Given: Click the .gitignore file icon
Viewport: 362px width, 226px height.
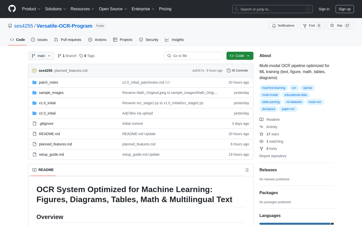Looking at the screenshot, I should [x=34, y=124].
